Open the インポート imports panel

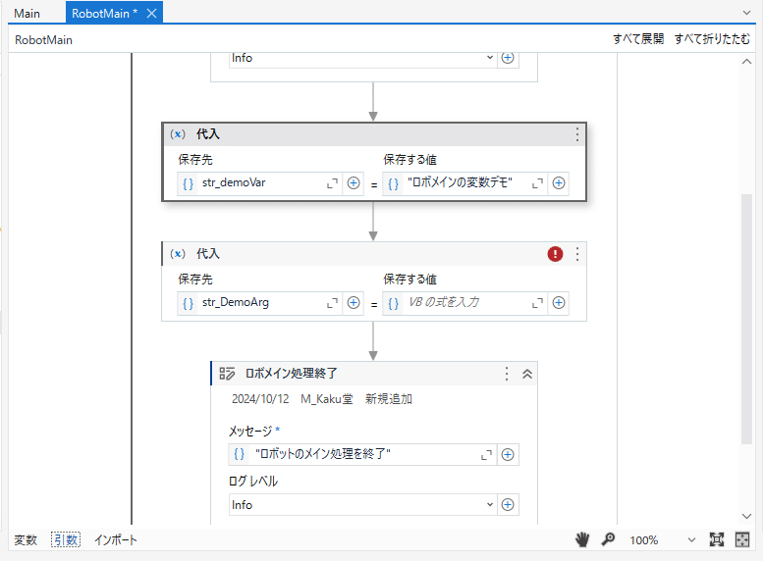(x=116, y=540)
